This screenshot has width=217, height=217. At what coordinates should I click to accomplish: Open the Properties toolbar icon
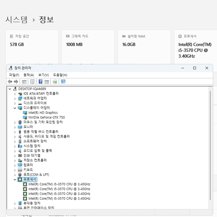(32, 82)
